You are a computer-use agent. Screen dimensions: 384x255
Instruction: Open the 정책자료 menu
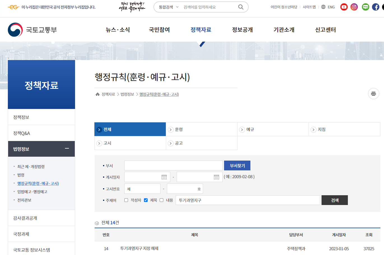(201, 30)
